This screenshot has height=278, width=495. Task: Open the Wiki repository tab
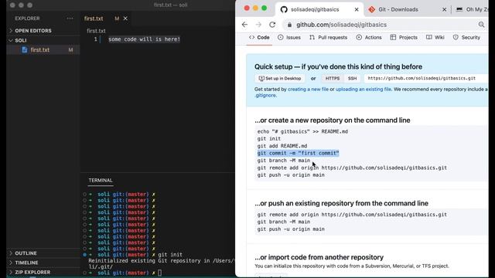click(435, 38)
